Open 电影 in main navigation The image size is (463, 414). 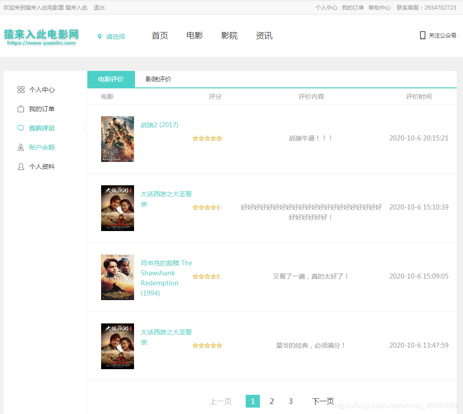pyautogui.click(x=194, y=36)
